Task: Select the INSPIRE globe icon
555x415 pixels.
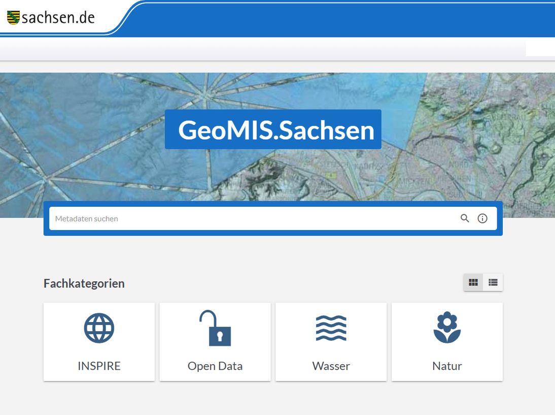Action: (99, 328)
